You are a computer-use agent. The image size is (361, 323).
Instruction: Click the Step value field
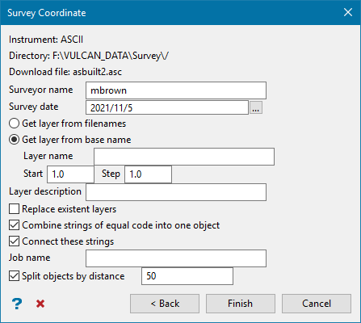pos(148,174)
